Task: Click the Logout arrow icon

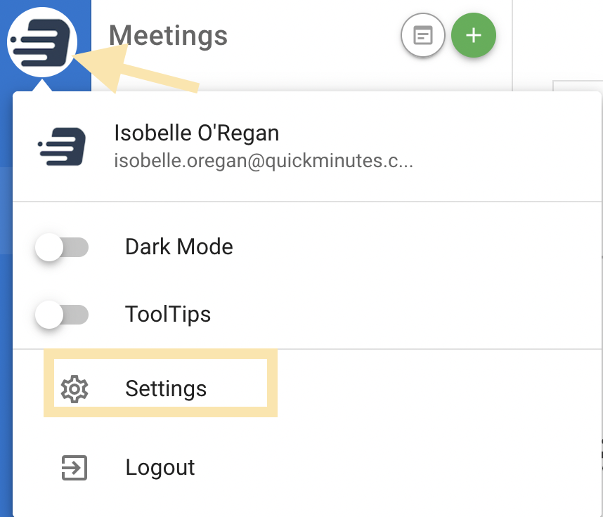Action: (x=74, y=468)
